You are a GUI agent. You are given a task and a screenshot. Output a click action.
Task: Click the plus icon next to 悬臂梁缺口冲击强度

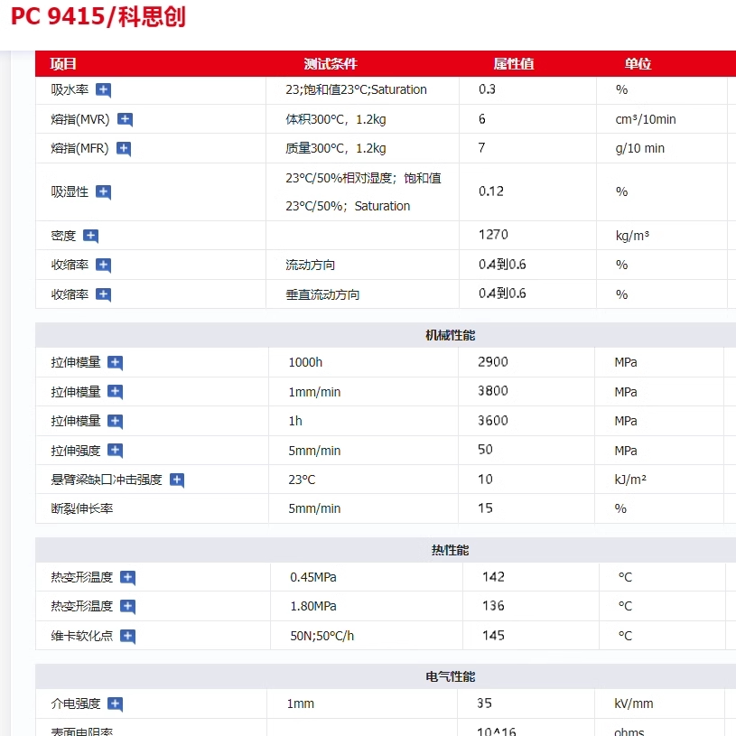click(x=177, y=480)
